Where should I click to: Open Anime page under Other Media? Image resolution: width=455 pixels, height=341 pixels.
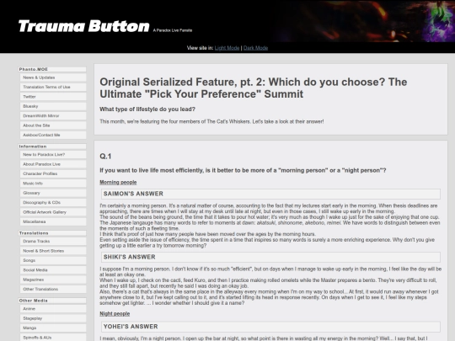pyautogui.click(x=53, y=309)
